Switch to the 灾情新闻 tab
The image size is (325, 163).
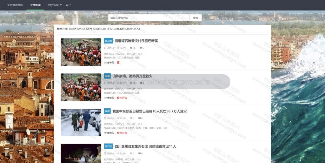click(35, 5)
